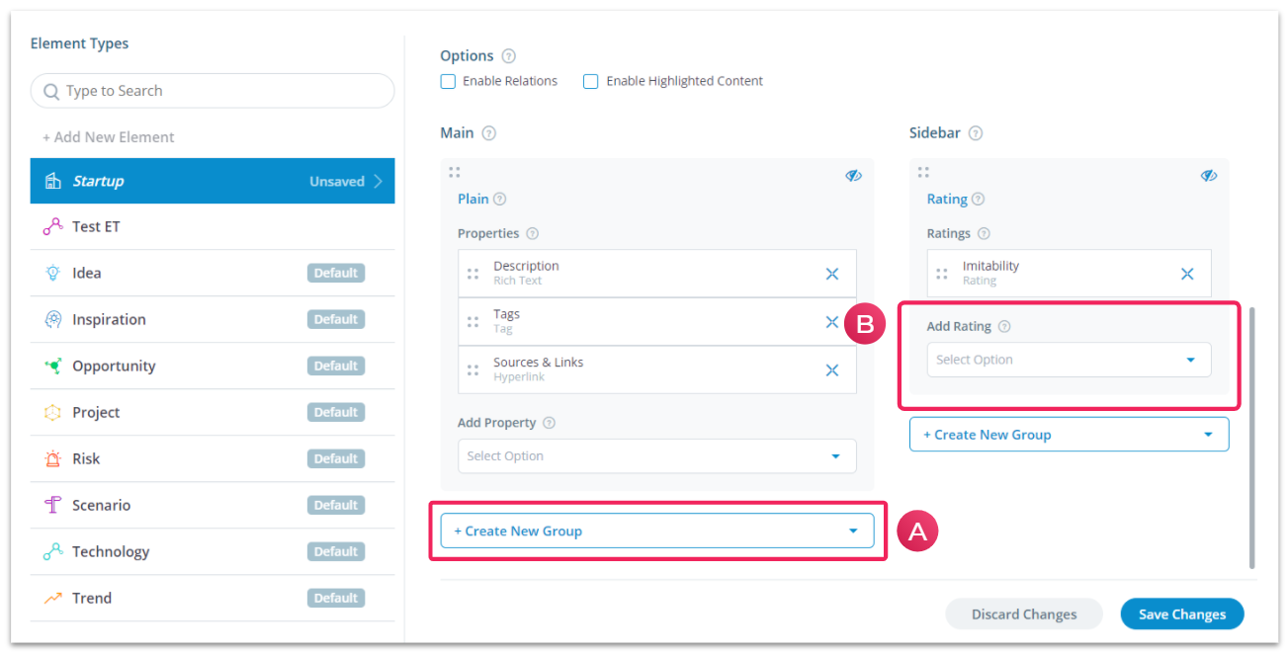Click the Scenario signpost icon

(53, 505)
